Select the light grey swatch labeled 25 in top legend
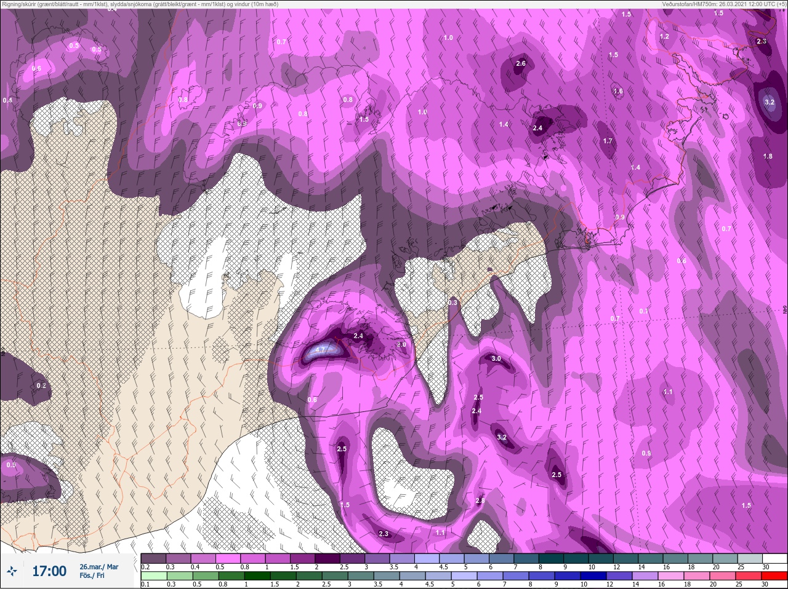This screenshot has width=788, height=589. pos(750,558)
